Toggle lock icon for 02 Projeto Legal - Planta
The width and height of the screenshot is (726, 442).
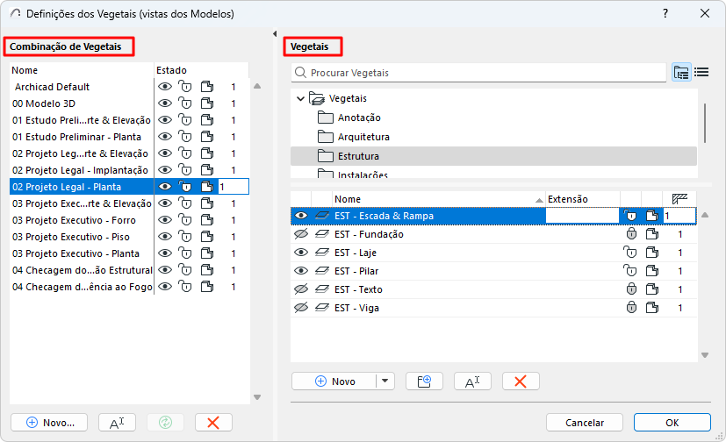(x=185, y=187)
